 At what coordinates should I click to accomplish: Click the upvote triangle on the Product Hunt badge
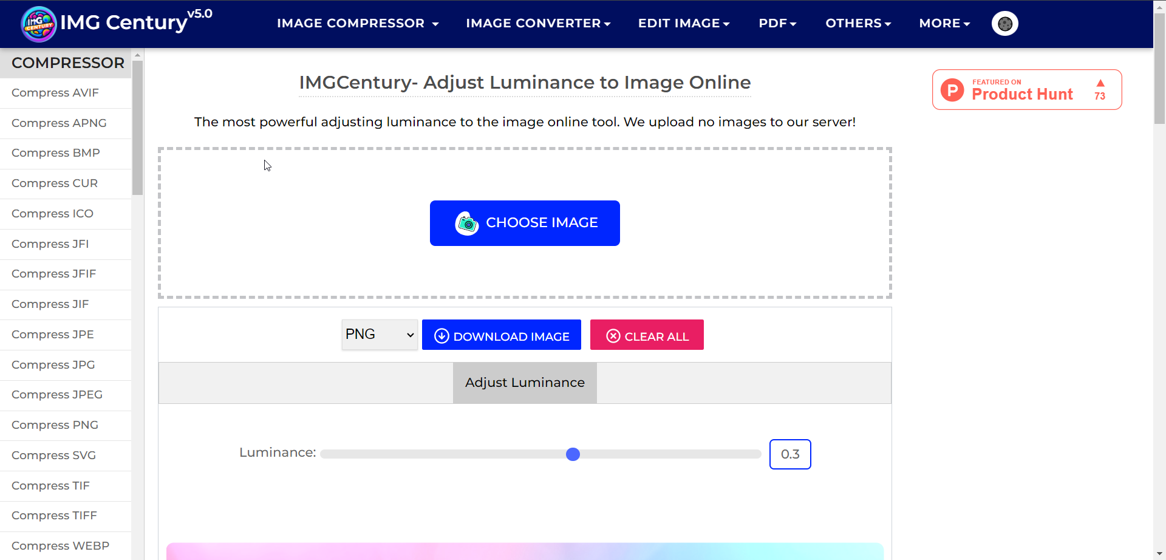(x=1100, y=84)
